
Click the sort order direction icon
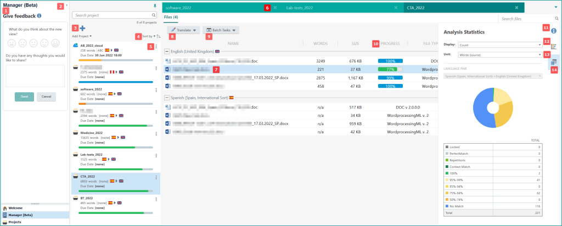click(x=159, y=36)
